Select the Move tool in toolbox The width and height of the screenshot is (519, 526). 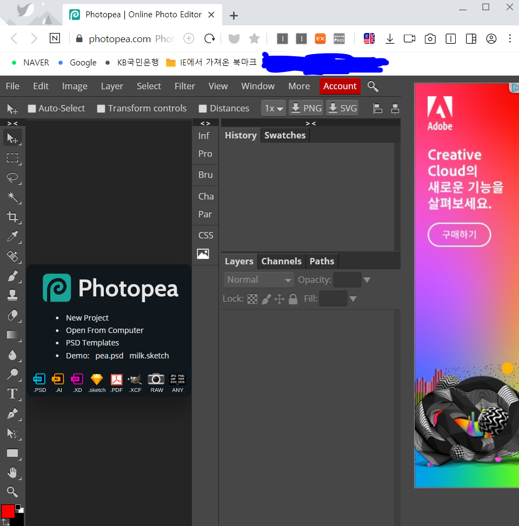click(x=13, y=138)
